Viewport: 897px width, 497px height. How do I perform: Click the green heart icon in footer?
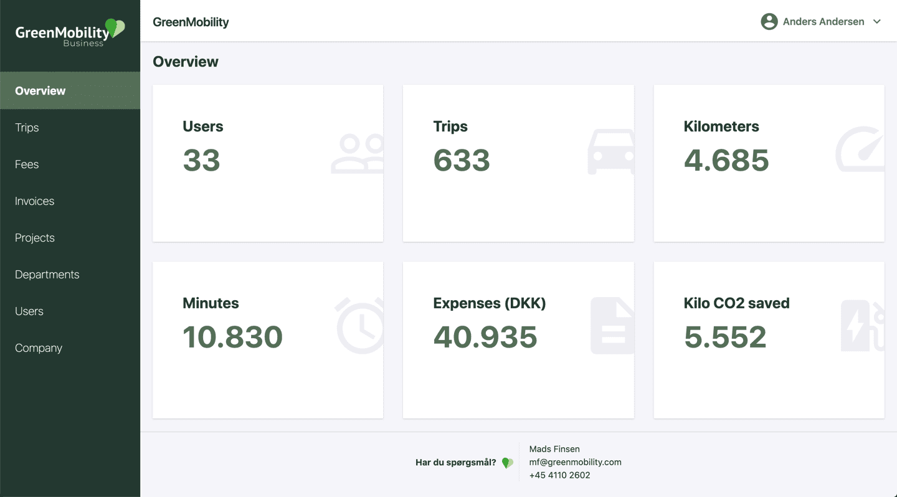tap(507, 463)
